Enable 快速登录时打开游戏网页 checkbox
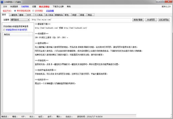 4,30
